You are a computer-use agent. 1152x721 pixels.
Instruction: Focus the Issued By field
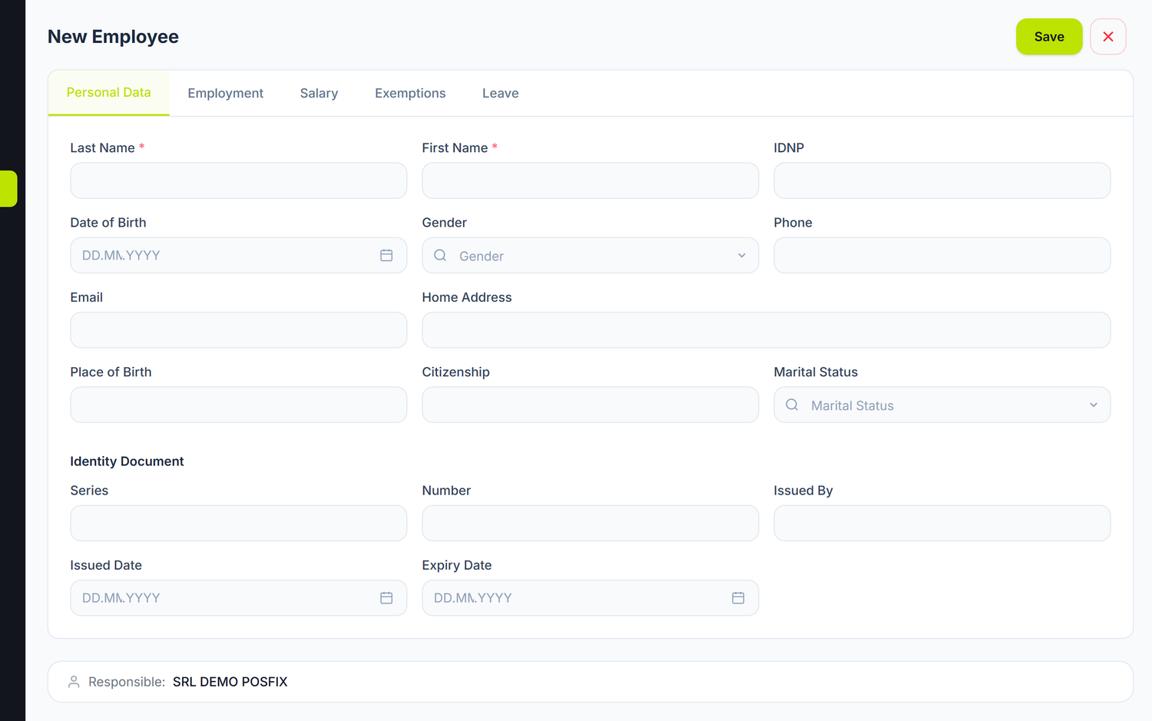click(942, 523)
